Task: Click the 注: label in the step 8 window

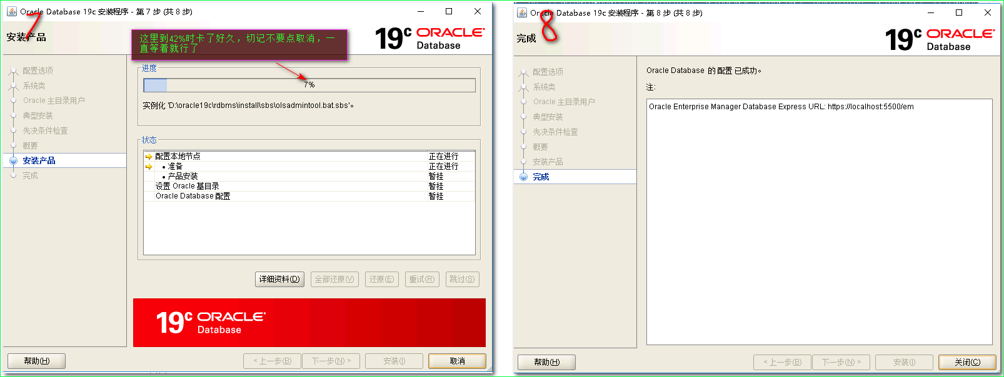Action: click(651, 87)
